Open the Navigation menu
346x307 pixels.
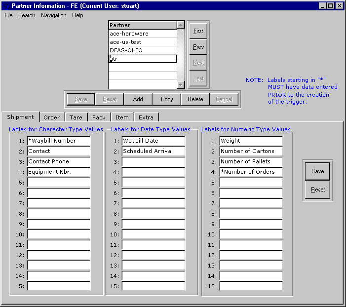tap(53, 15)
